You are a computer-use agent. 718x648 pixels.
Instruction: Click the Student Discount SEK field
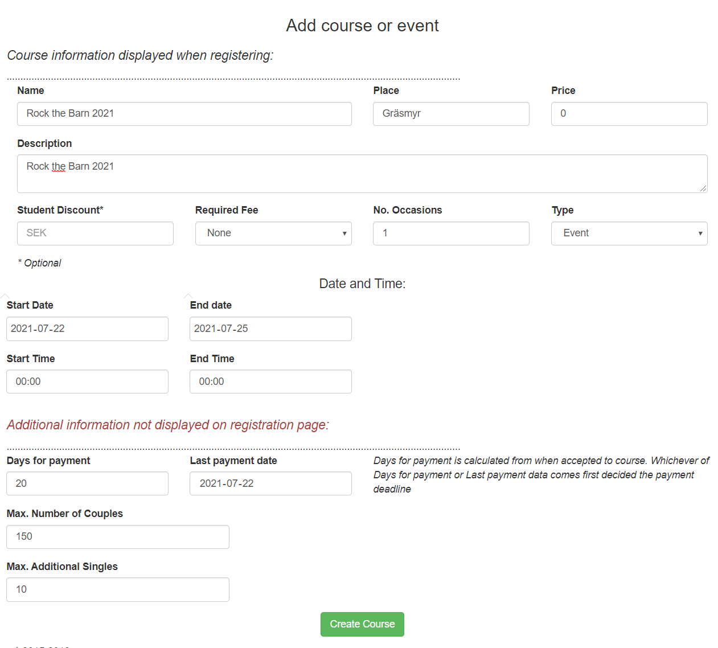click(95, 233)
